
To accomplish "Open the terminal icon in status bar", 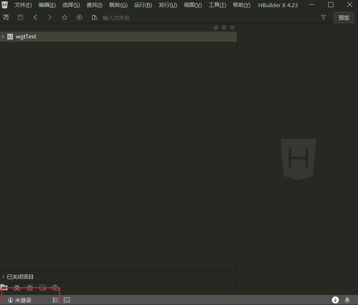I will tap(67, 300).
